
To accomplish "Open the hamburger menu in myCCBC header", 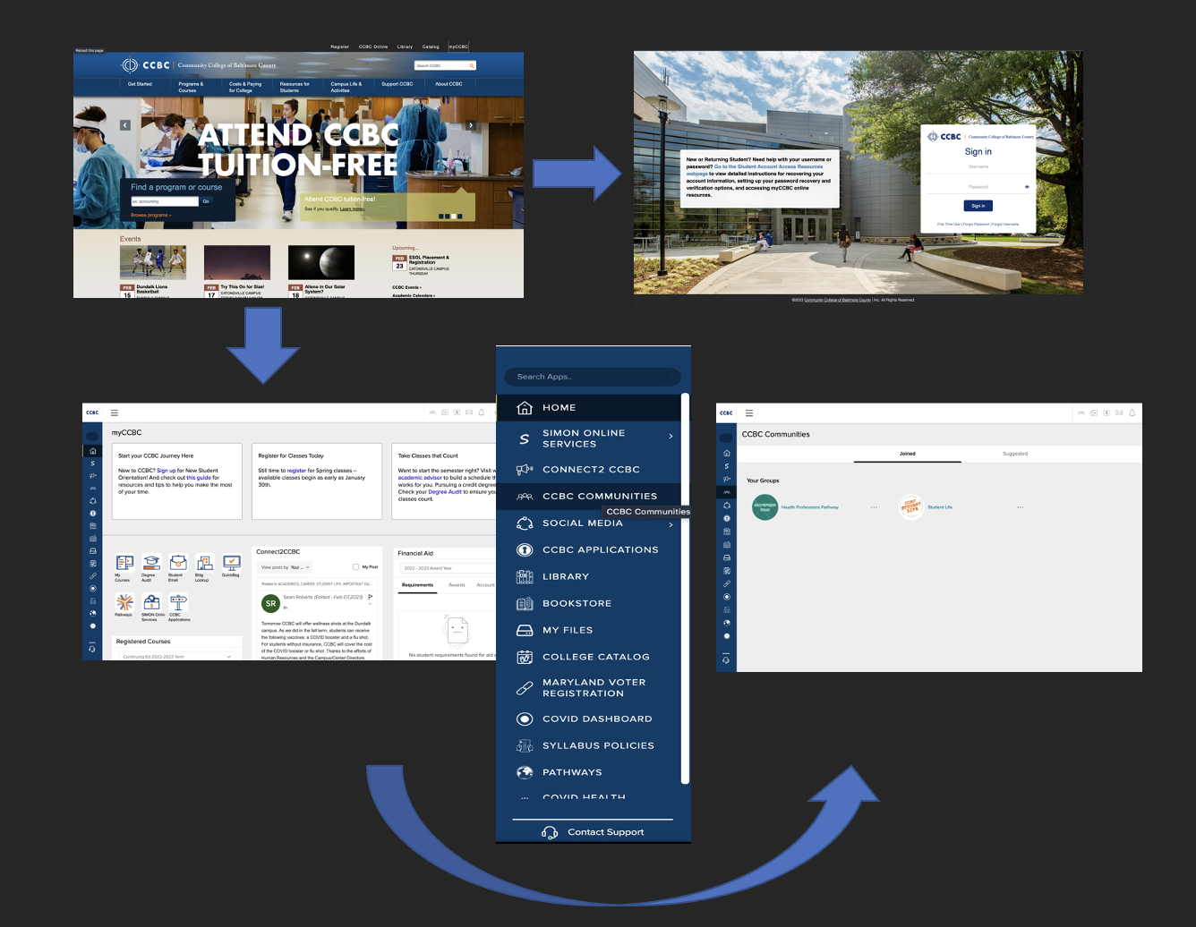I will [x=115, y=412].
